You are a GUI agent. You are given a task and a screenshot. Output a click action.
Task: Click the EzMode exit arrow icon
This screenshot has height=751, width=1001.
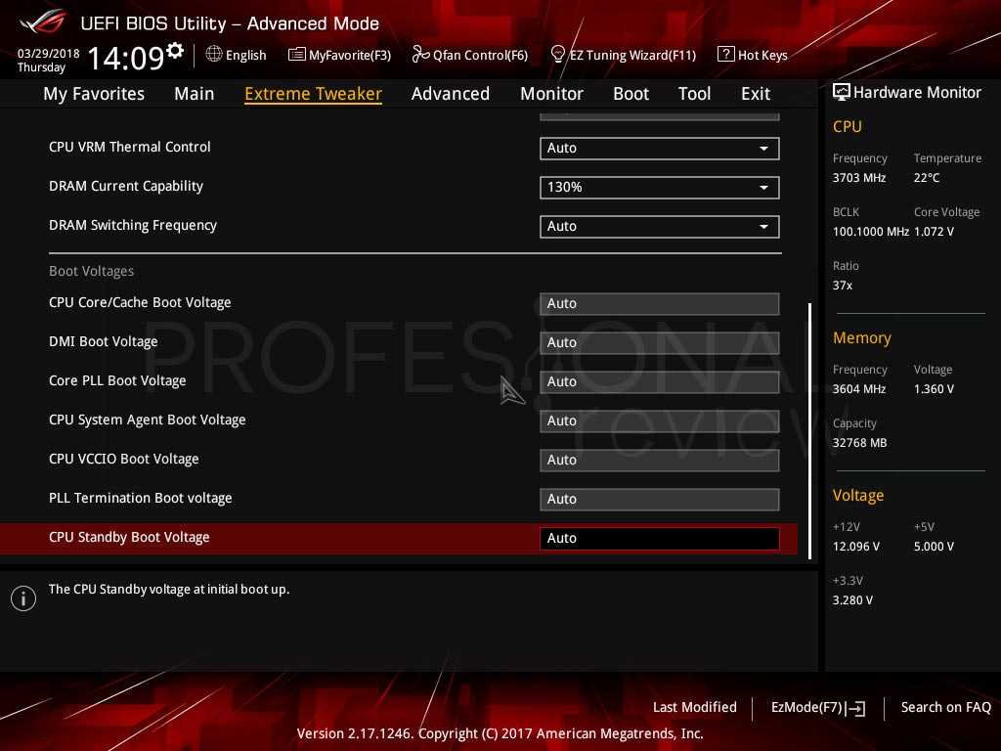(x=855, y=708)
